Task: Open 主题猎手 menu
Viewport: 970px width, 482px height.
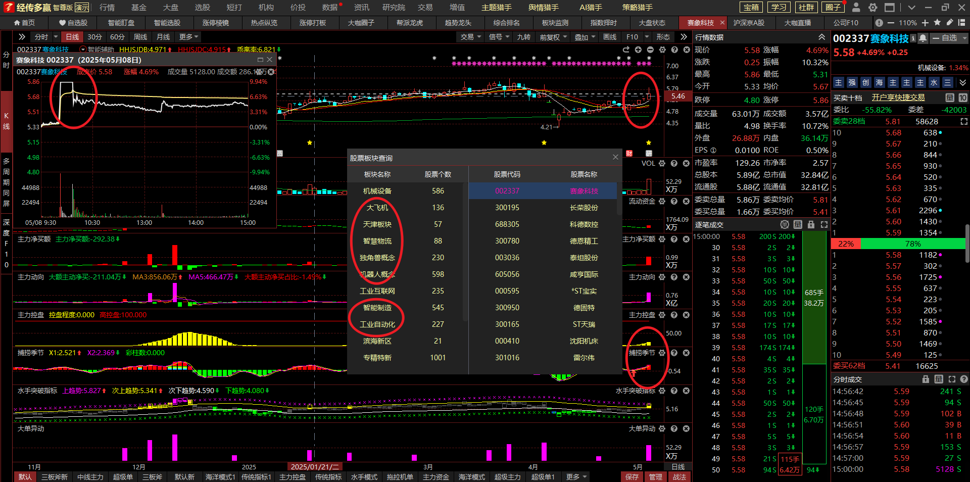Action: pyautogui.click(x=496, y=8)
